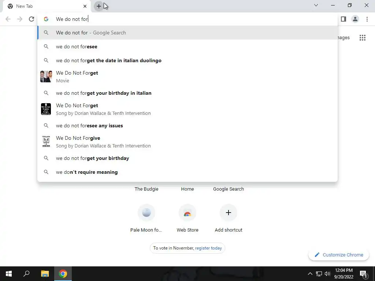Open File Explorer from taskbar
Viewport: 375px width, 281px height.
(45, 274)
